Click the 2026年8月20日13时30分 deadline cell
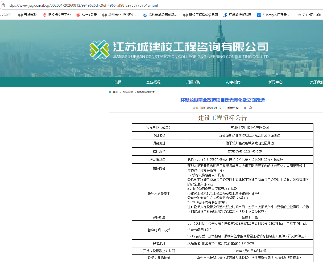 tap(250, 251)
